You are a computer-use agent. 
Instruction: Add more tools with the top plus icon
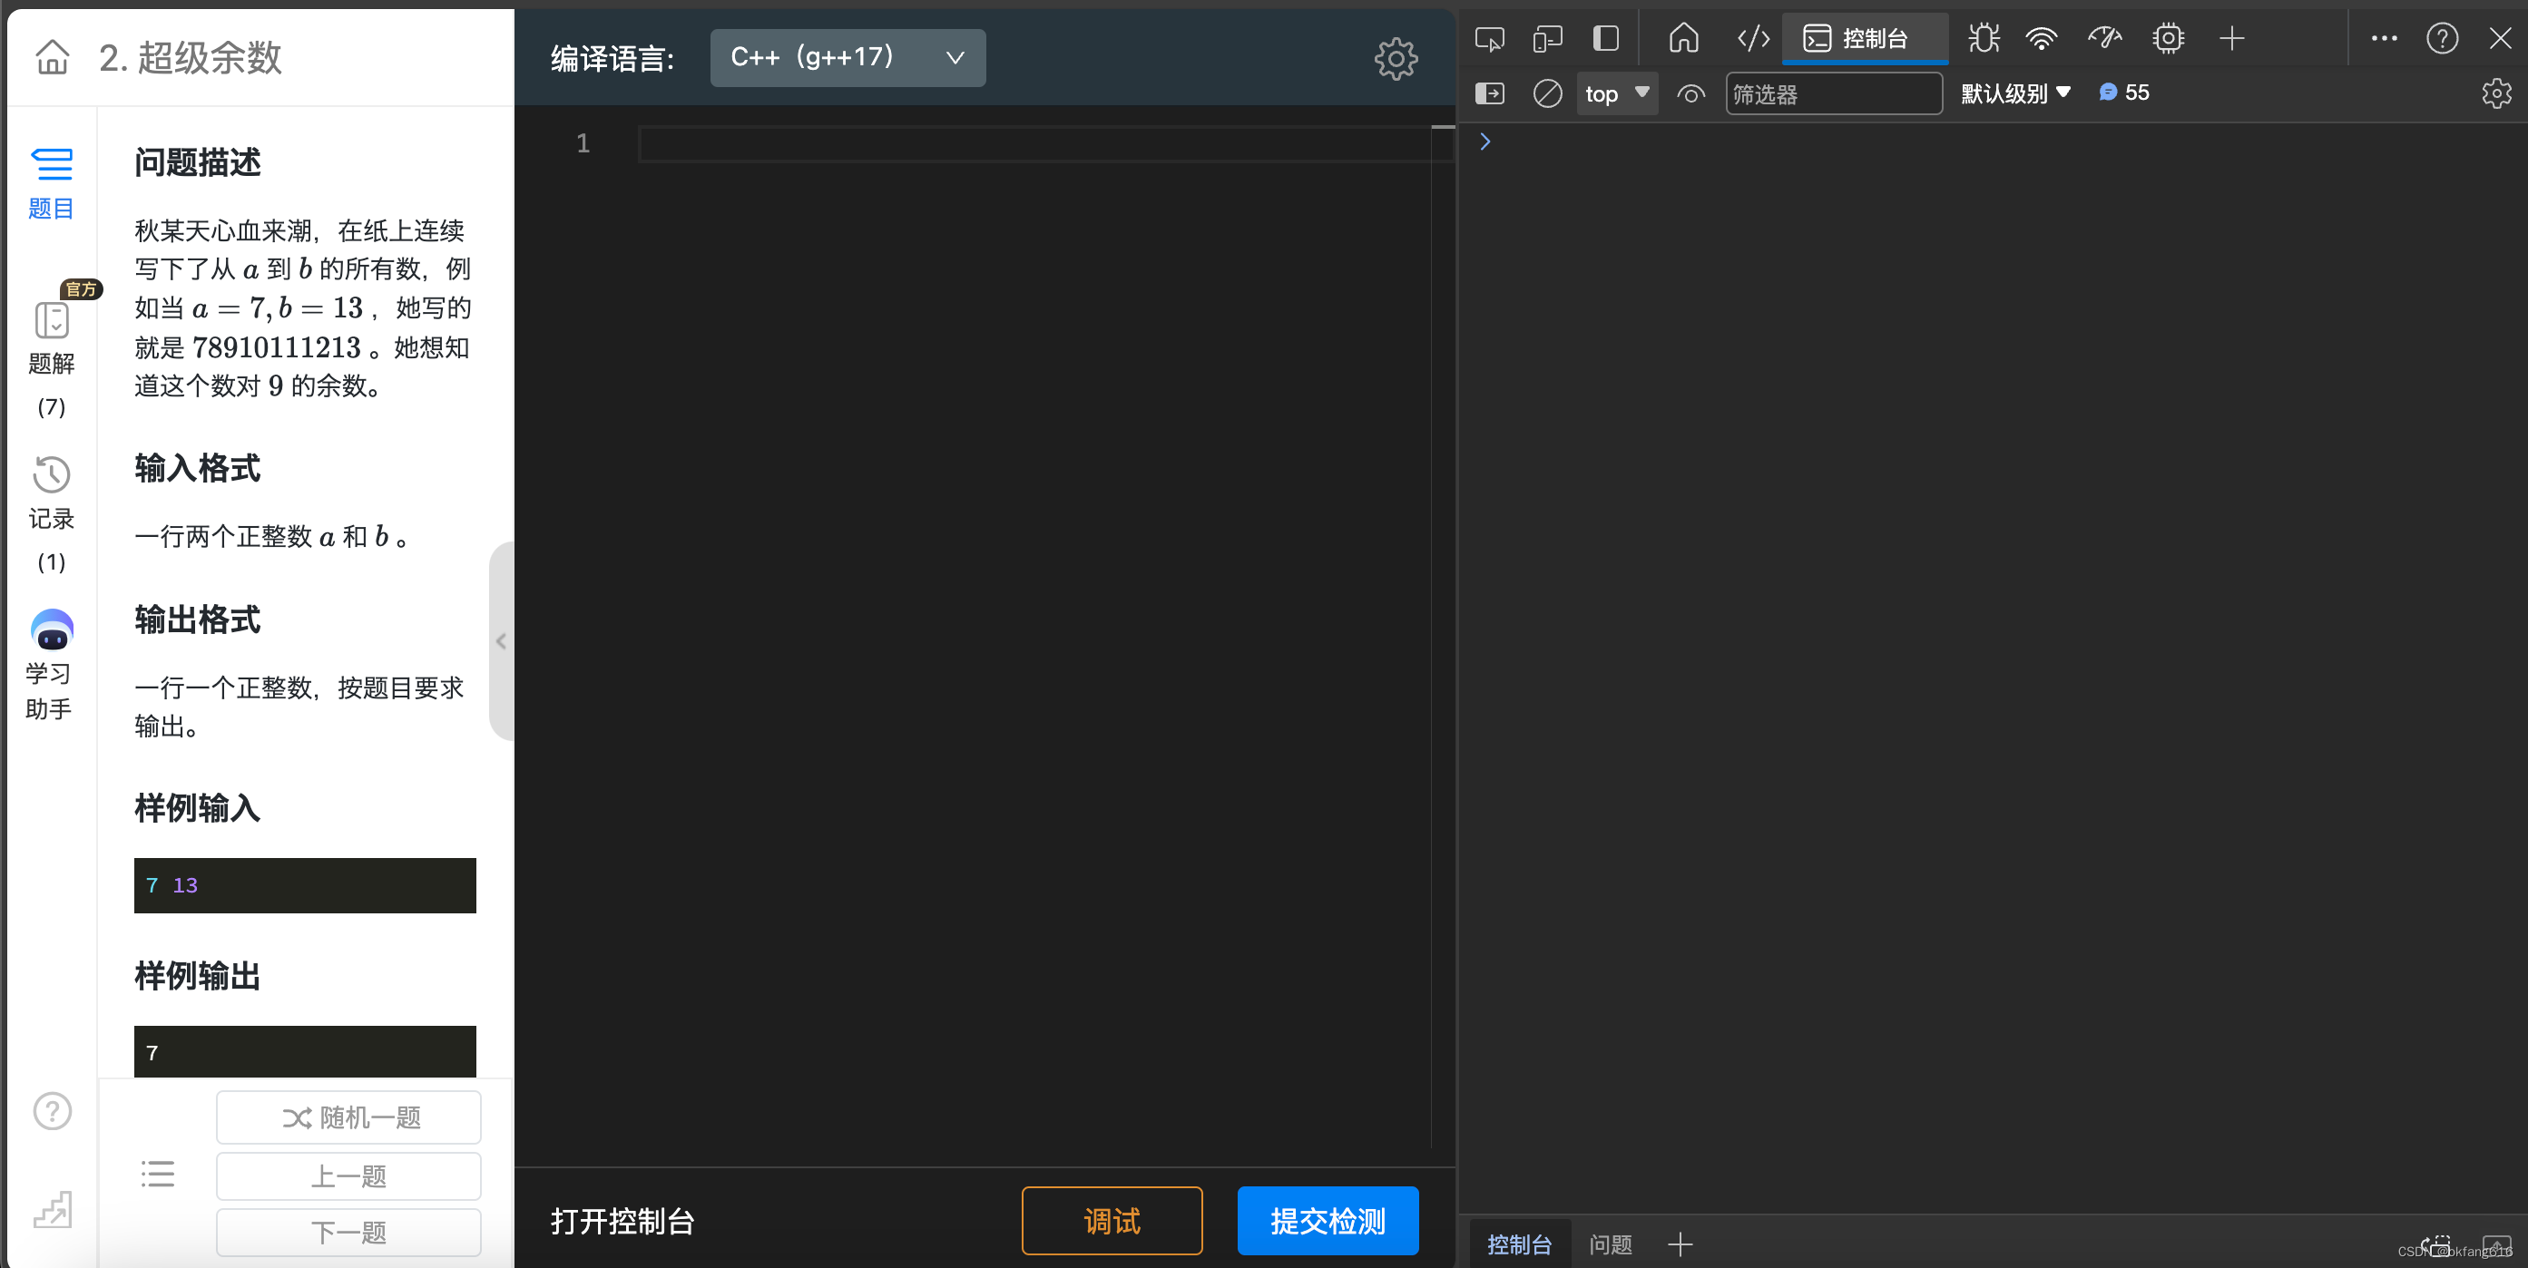(x=2232, y=39)
